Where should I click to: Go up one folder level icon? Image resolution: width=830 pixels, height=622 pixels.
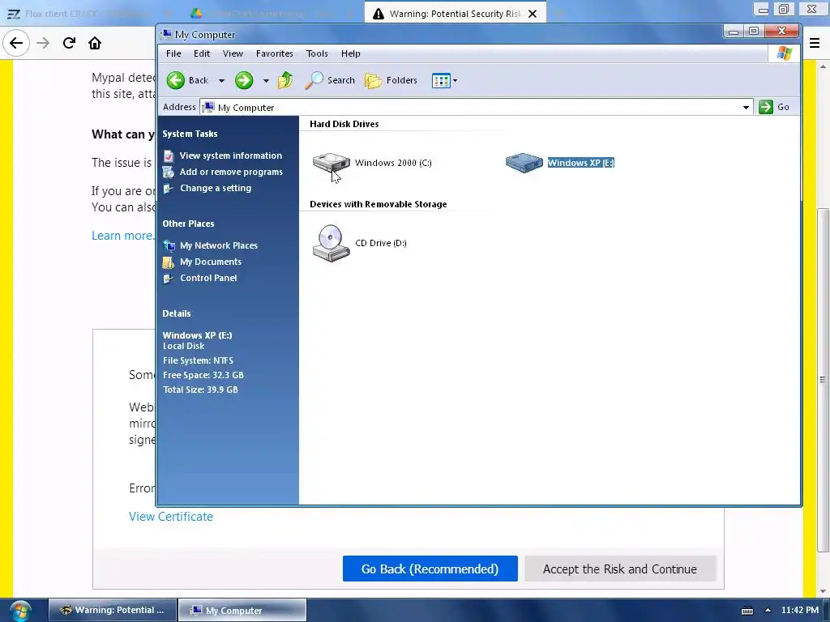[x=285, y=80]
